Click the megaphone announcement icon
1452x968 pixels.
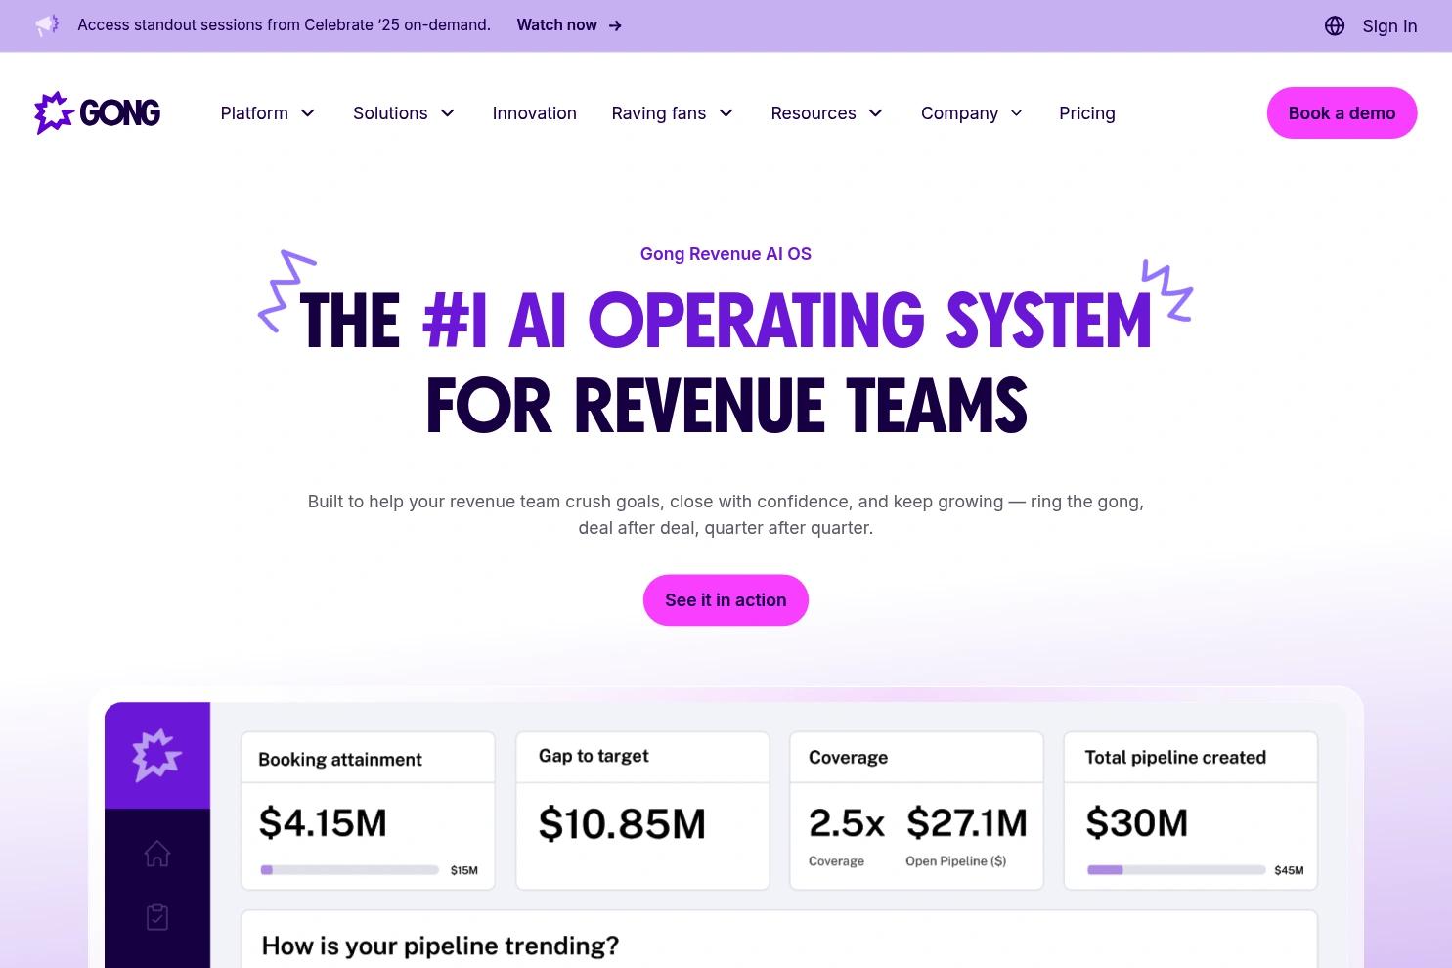click(47, 25)
